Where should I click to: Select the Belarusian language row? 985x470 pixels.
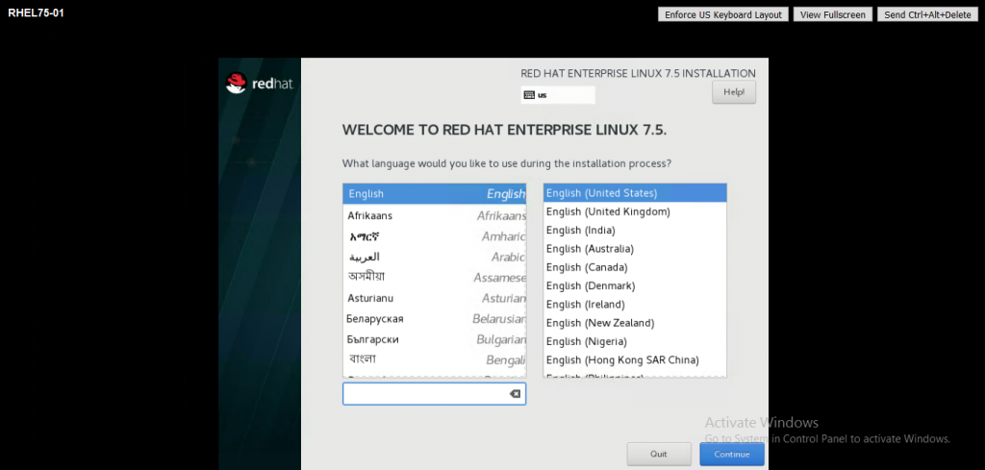[x=434, y=319]
